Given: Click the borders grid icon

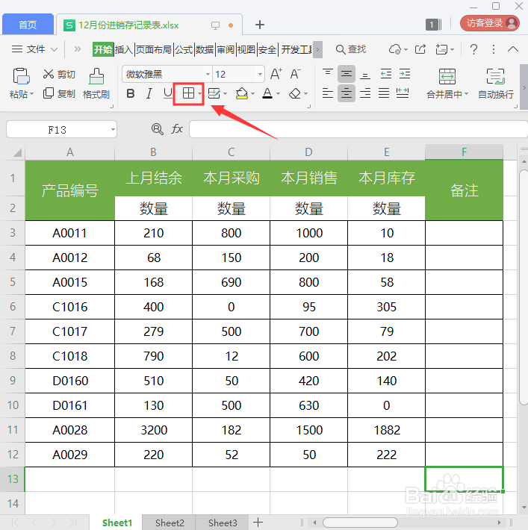Looking at the screenshot, I should coord(188,93).
